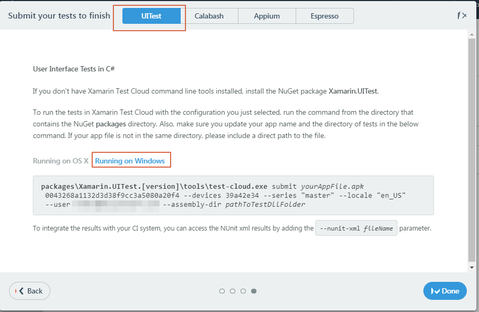The width and height of the screenshot is (479, 312).
Task: Click the italic "pathToTestDllFolder" placeholder
Action: 265,204
